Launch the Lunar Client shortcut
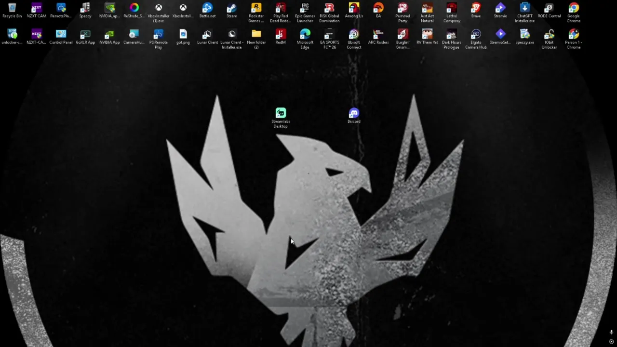The width and height of the screenshot is (617, 347). [x=207, y=37]
